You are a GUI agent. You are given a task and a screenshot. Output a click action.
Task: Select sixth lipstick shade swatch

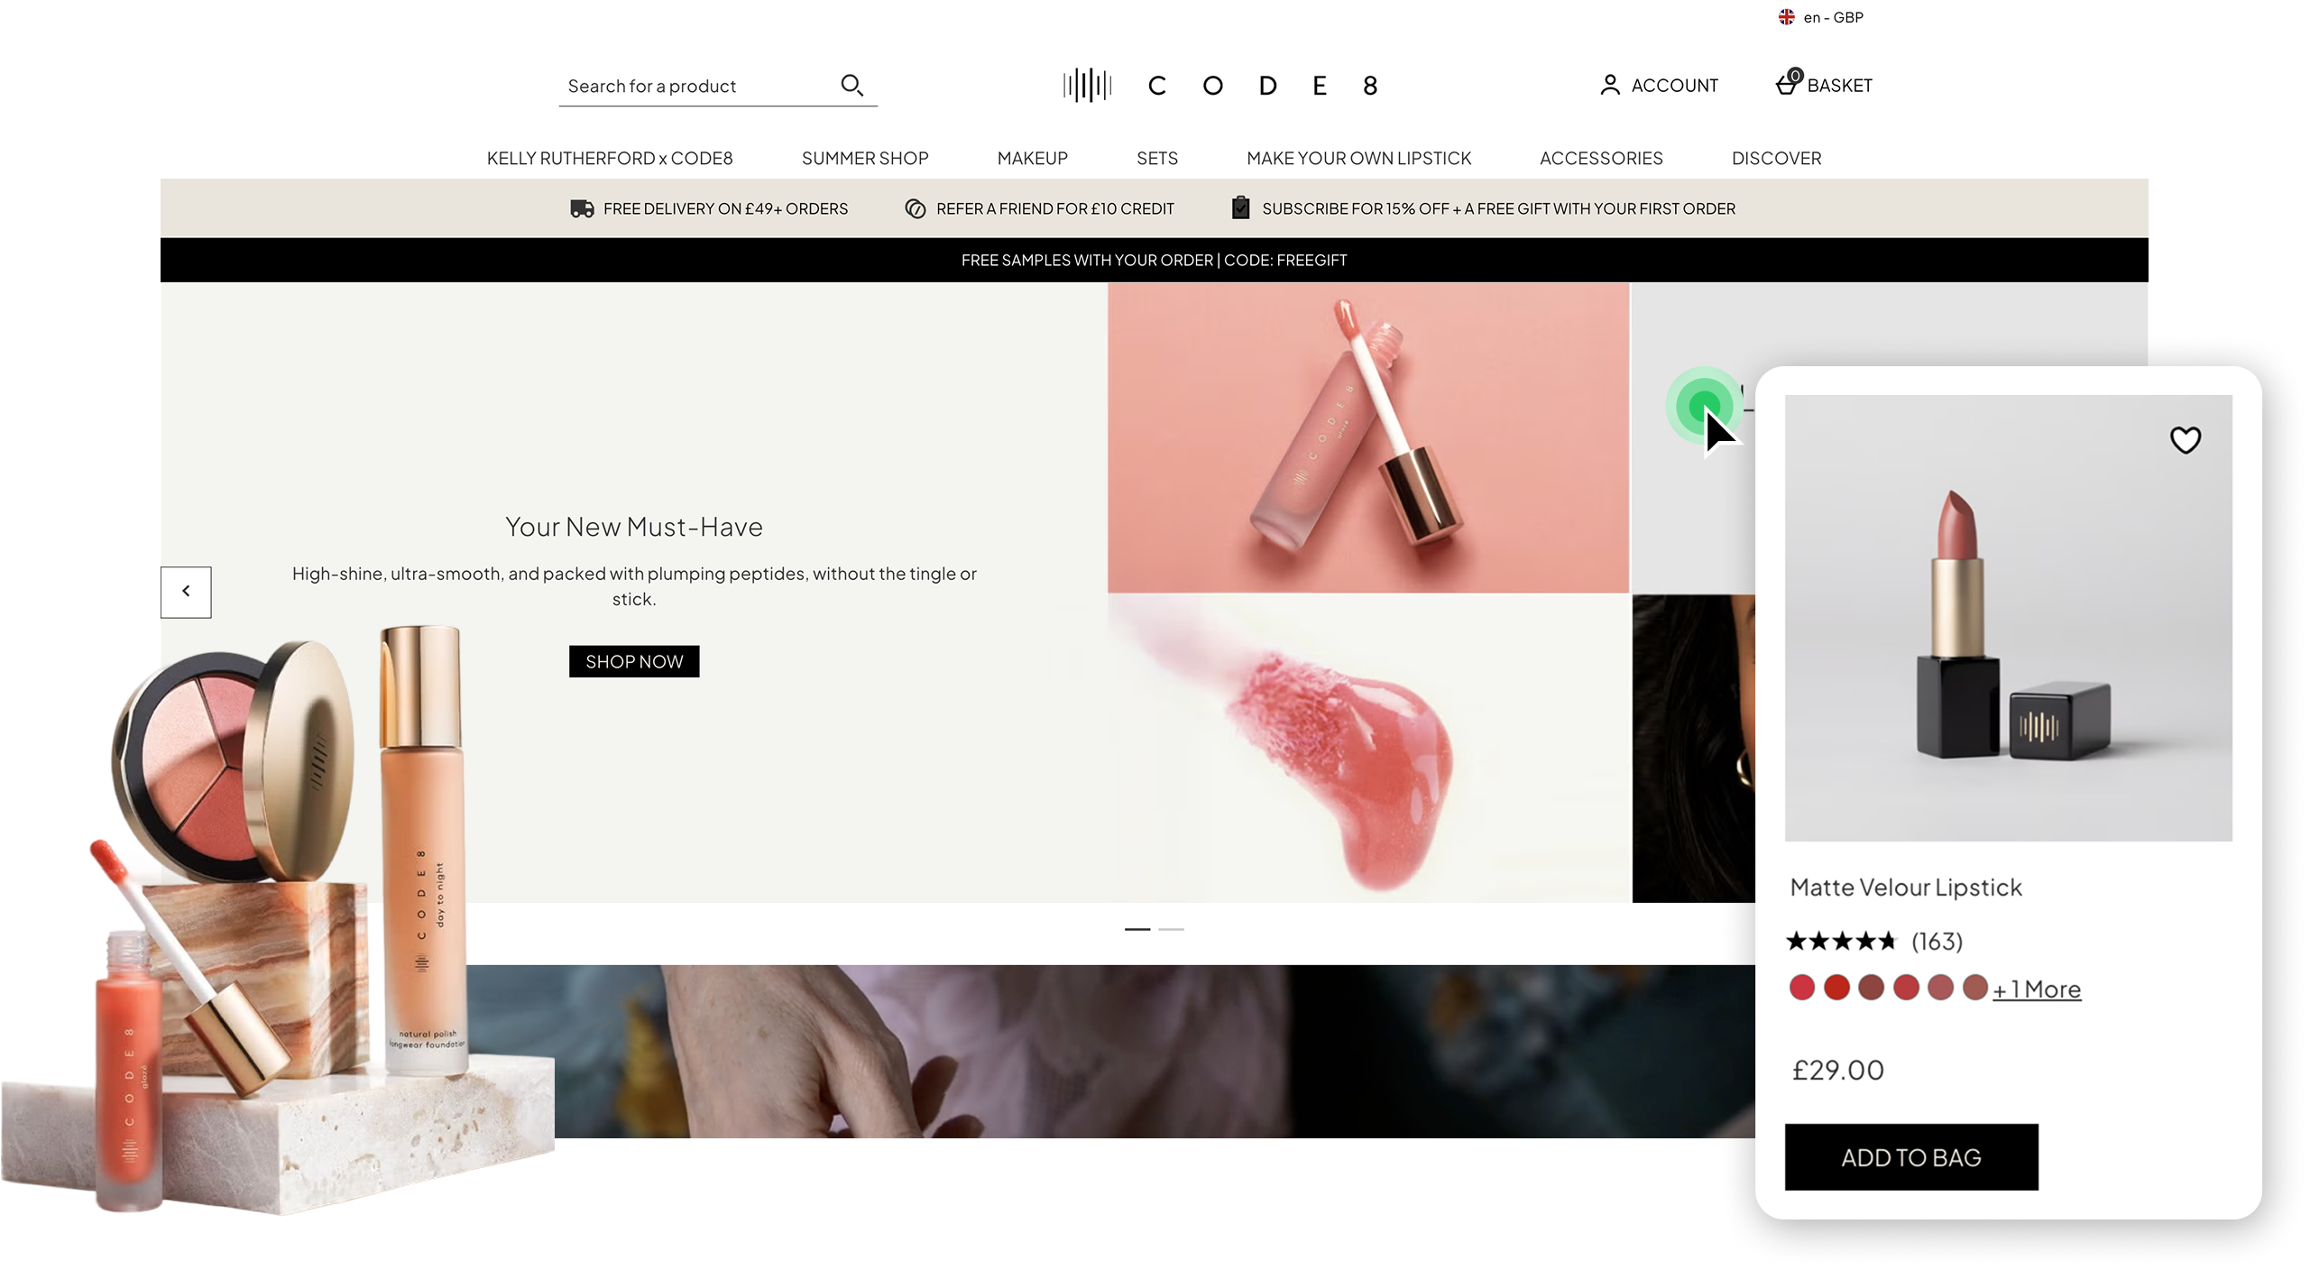[1975, 988]
